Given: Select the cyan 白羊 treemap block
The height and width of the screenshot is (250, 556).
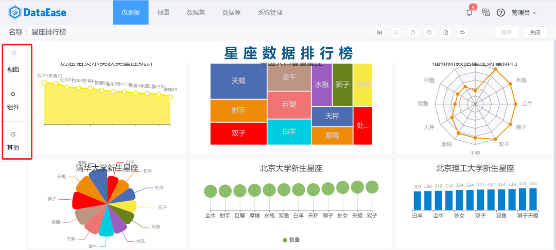Looking at the screenshot, I should 289,132.
